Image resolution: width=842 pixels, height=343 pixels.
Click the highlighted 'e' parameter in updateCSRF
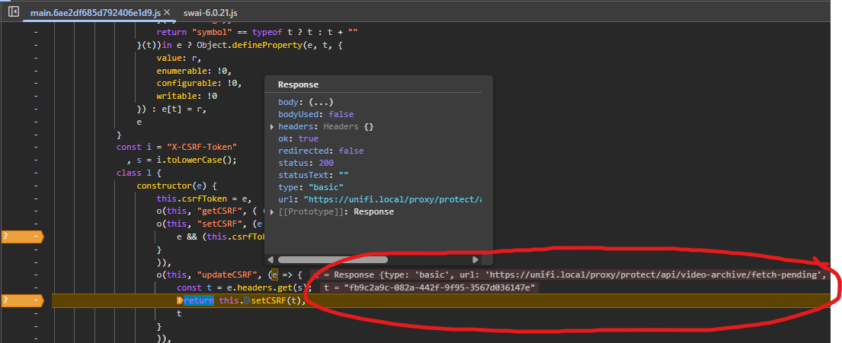pyautogui.click(x=274, y=275)
